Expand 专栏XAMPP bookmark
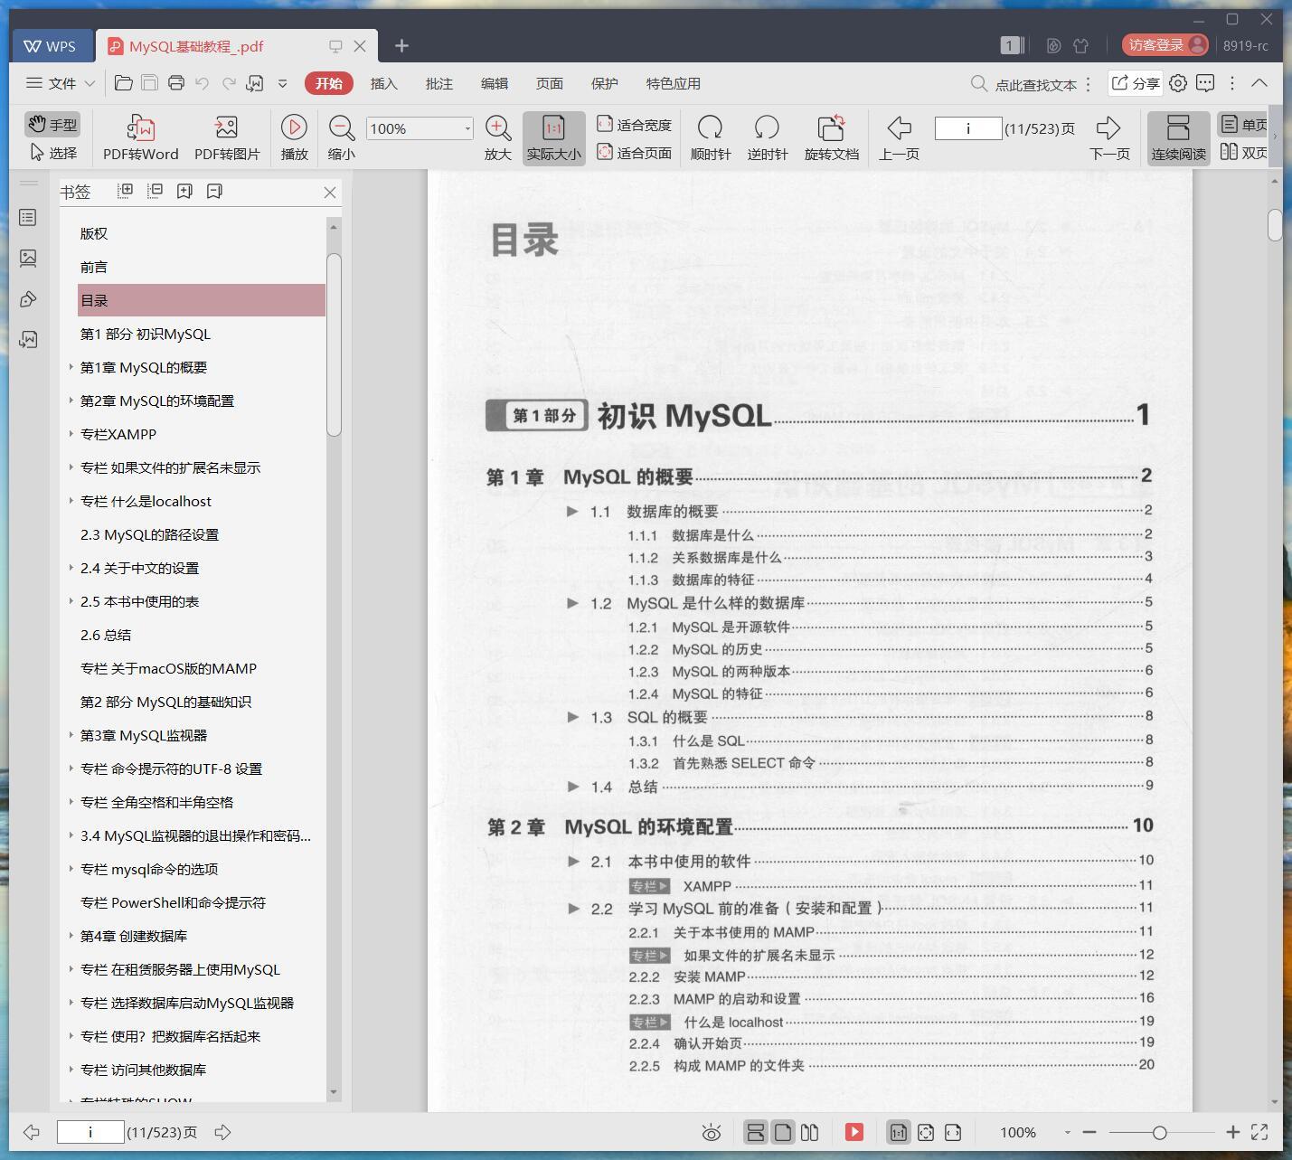This screenshot has height=1160, width=1292. click(x=71, y=434)
